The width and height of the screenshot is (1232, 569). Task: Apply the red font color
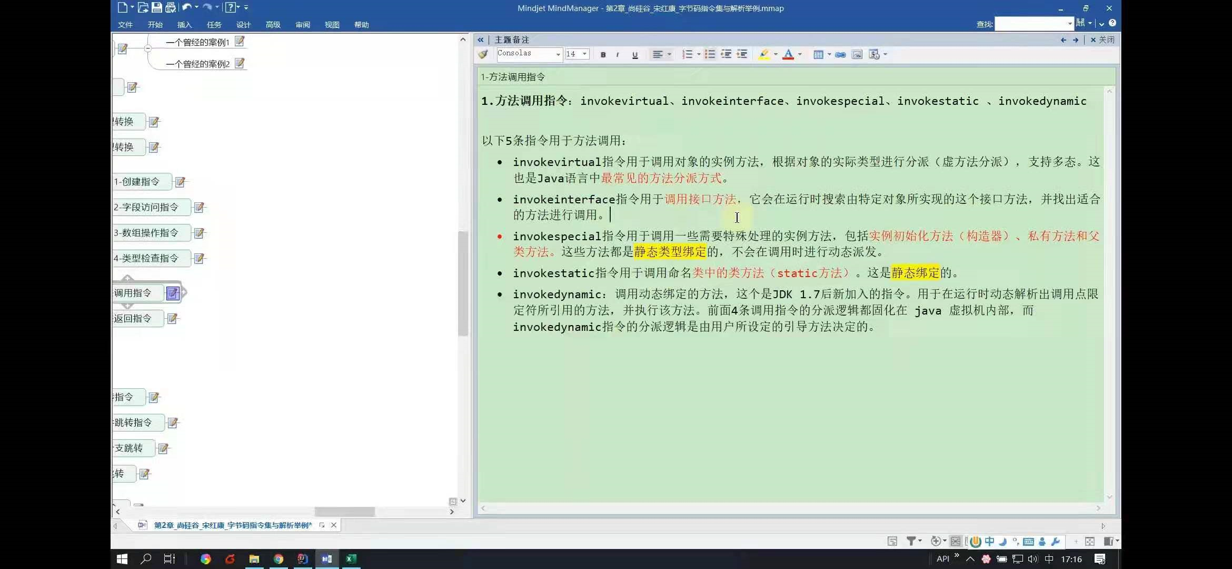(x=788, y=54)
